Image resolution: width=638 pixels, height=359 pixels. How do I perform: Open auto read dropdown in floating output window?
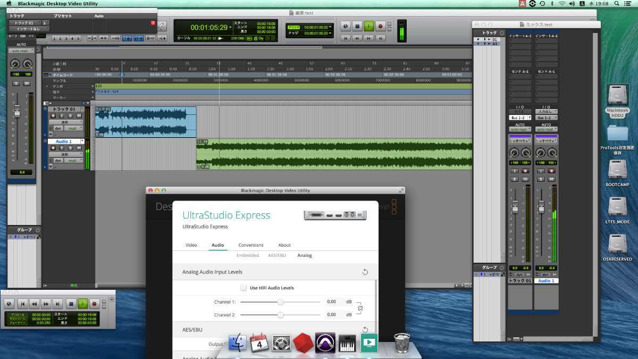(21, 51)
